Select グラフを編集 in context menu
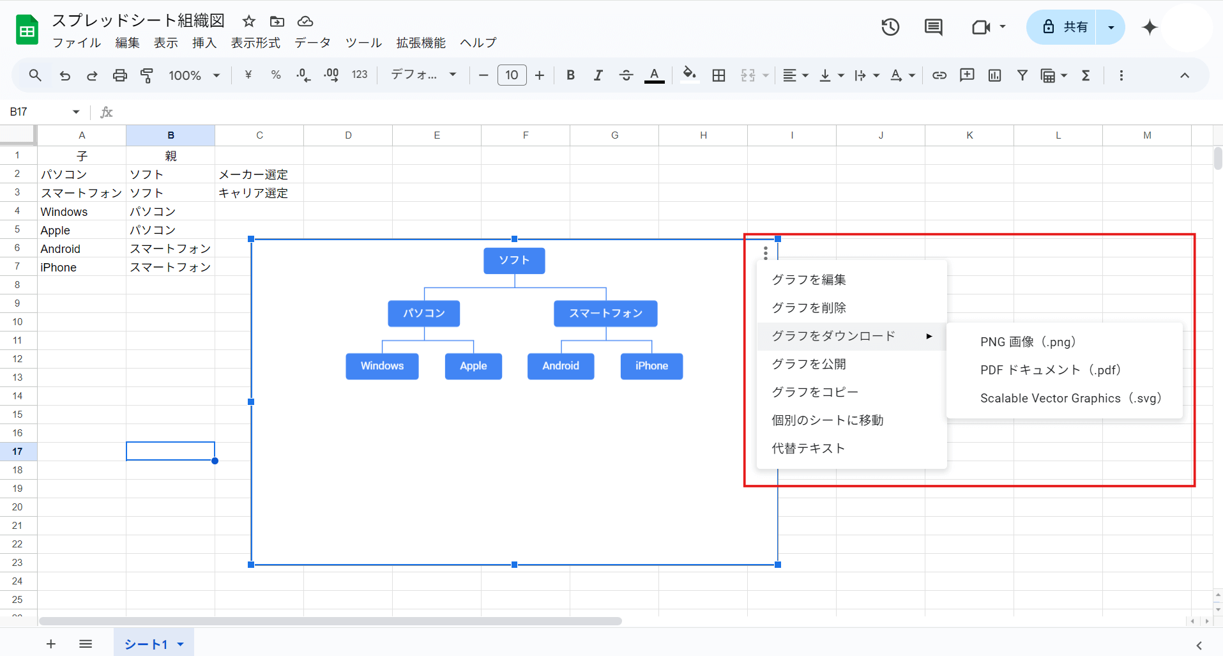The height and width of the screenshot is (656, 1223). (851, 280)
